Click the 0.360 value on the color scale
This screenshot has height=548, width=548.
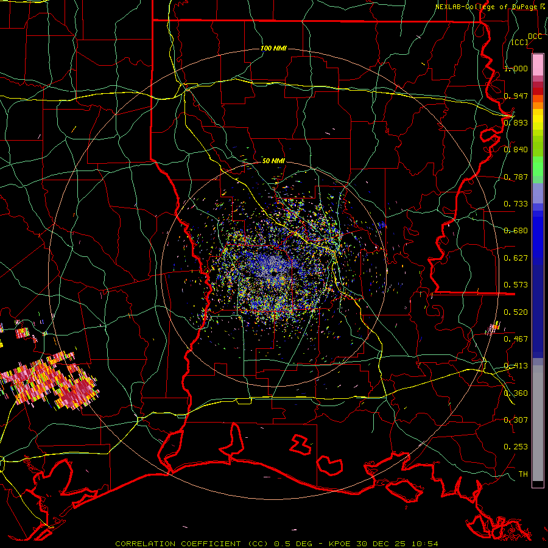tap(516, 393)
